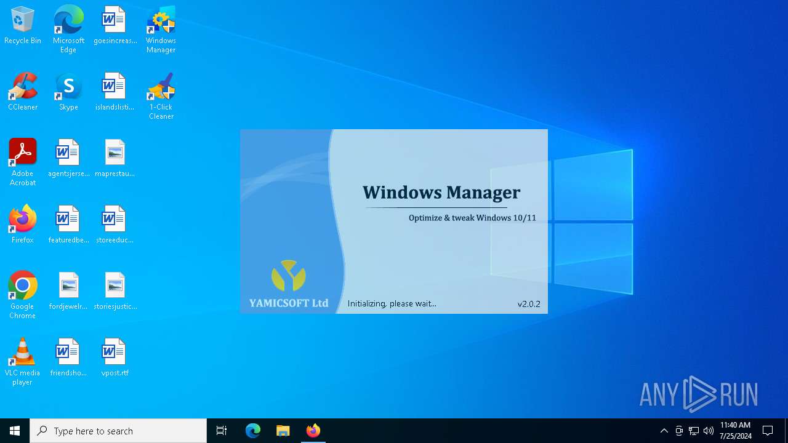Screen dimensions: 788x443
Task: Launch the Google Chrome desktop shortcut
Action: [23, 295]
